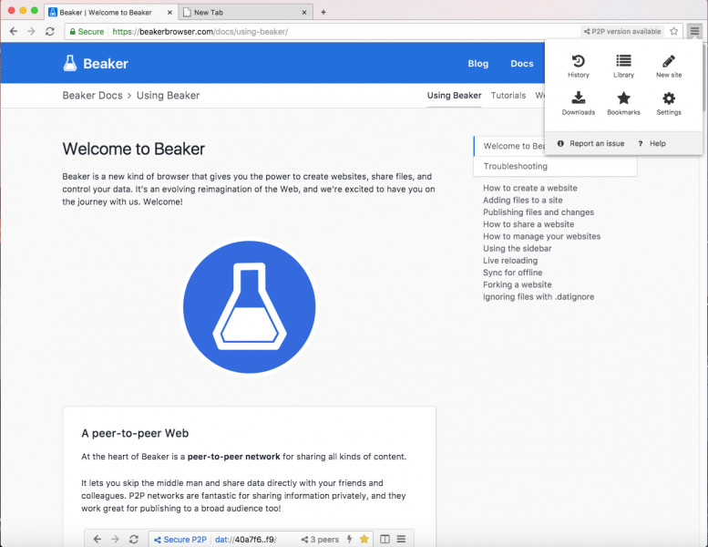
Task: Open Bookmarks star in dropdown menu
Action: tap(623, 103)
